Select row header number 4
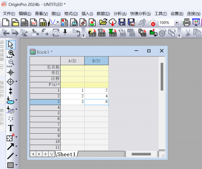Screen dimensions: 202x169 (x=45, y=107)
